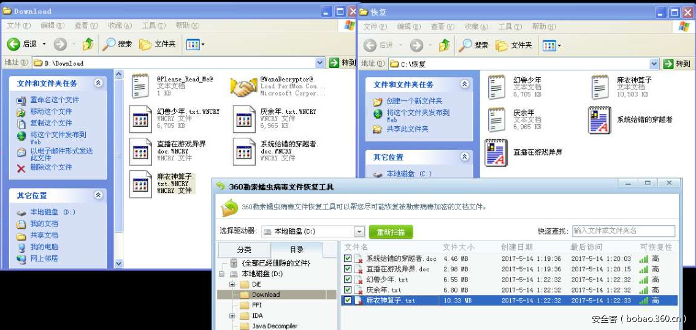Screen dimensions: 696x330
Task: Open 帮助 menu in 恢复 window
Action: [544, 26]
